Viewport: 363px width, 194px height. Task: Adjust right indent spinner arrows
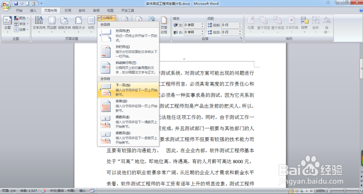pos(203,32)
